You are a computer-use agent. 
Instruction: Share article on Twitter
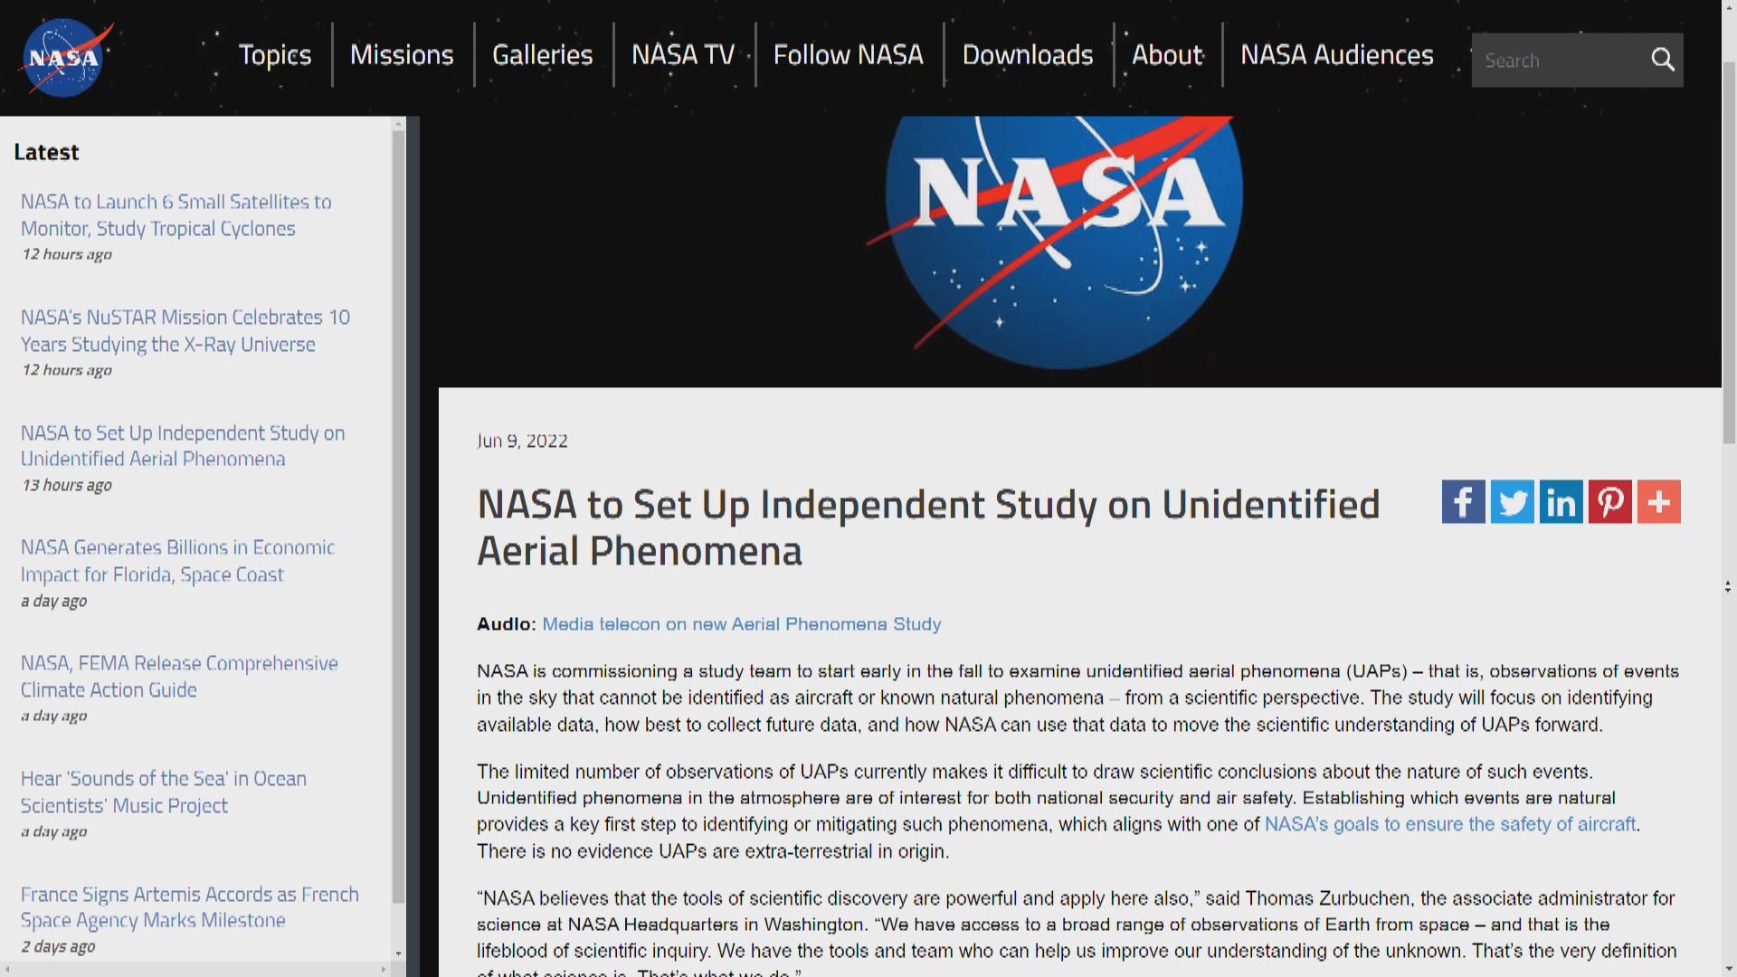coord(1512,502)
